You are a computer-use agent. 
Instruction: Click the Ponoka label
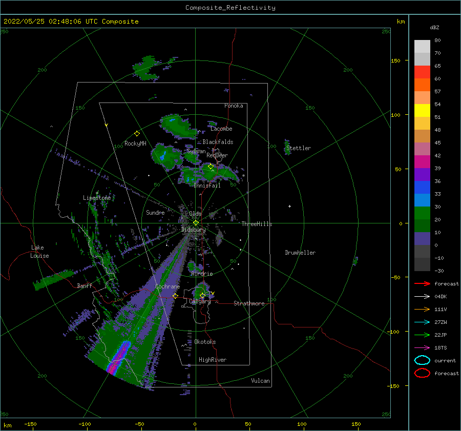pyautogui.click(x=234, y=106)
